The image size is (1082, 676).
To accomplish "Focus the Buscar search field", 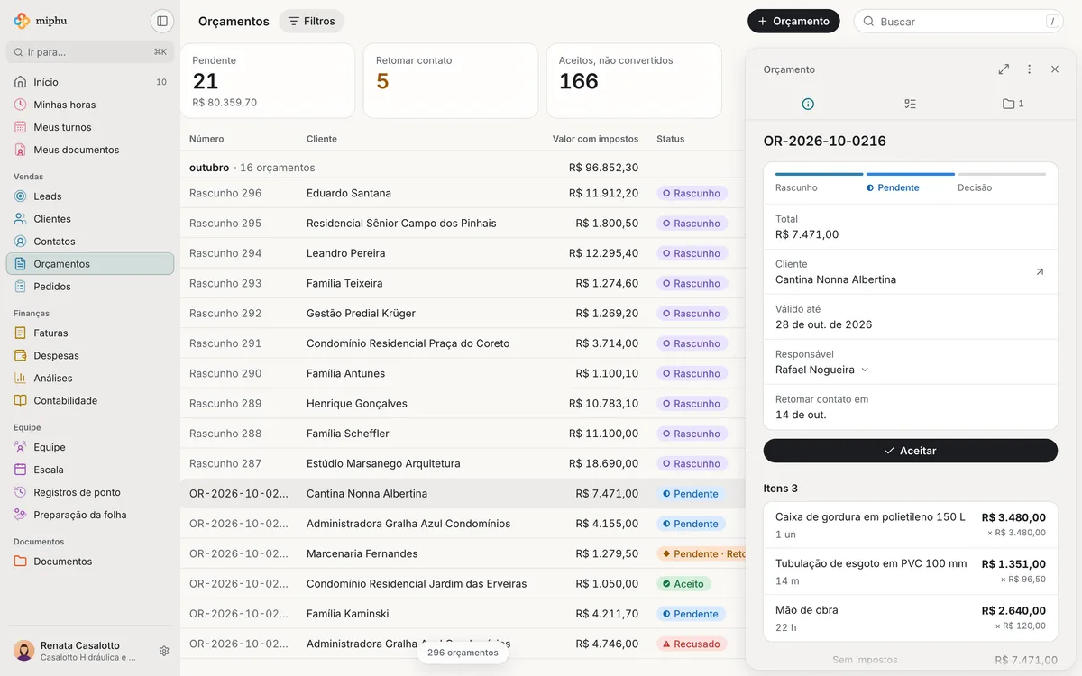I will [958, 21].
